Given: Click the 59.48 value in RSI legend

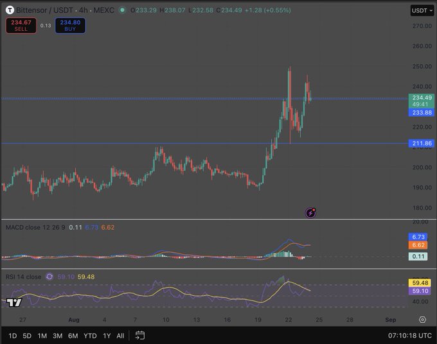Looking at the screenshot, I should [x=86, y=277].
